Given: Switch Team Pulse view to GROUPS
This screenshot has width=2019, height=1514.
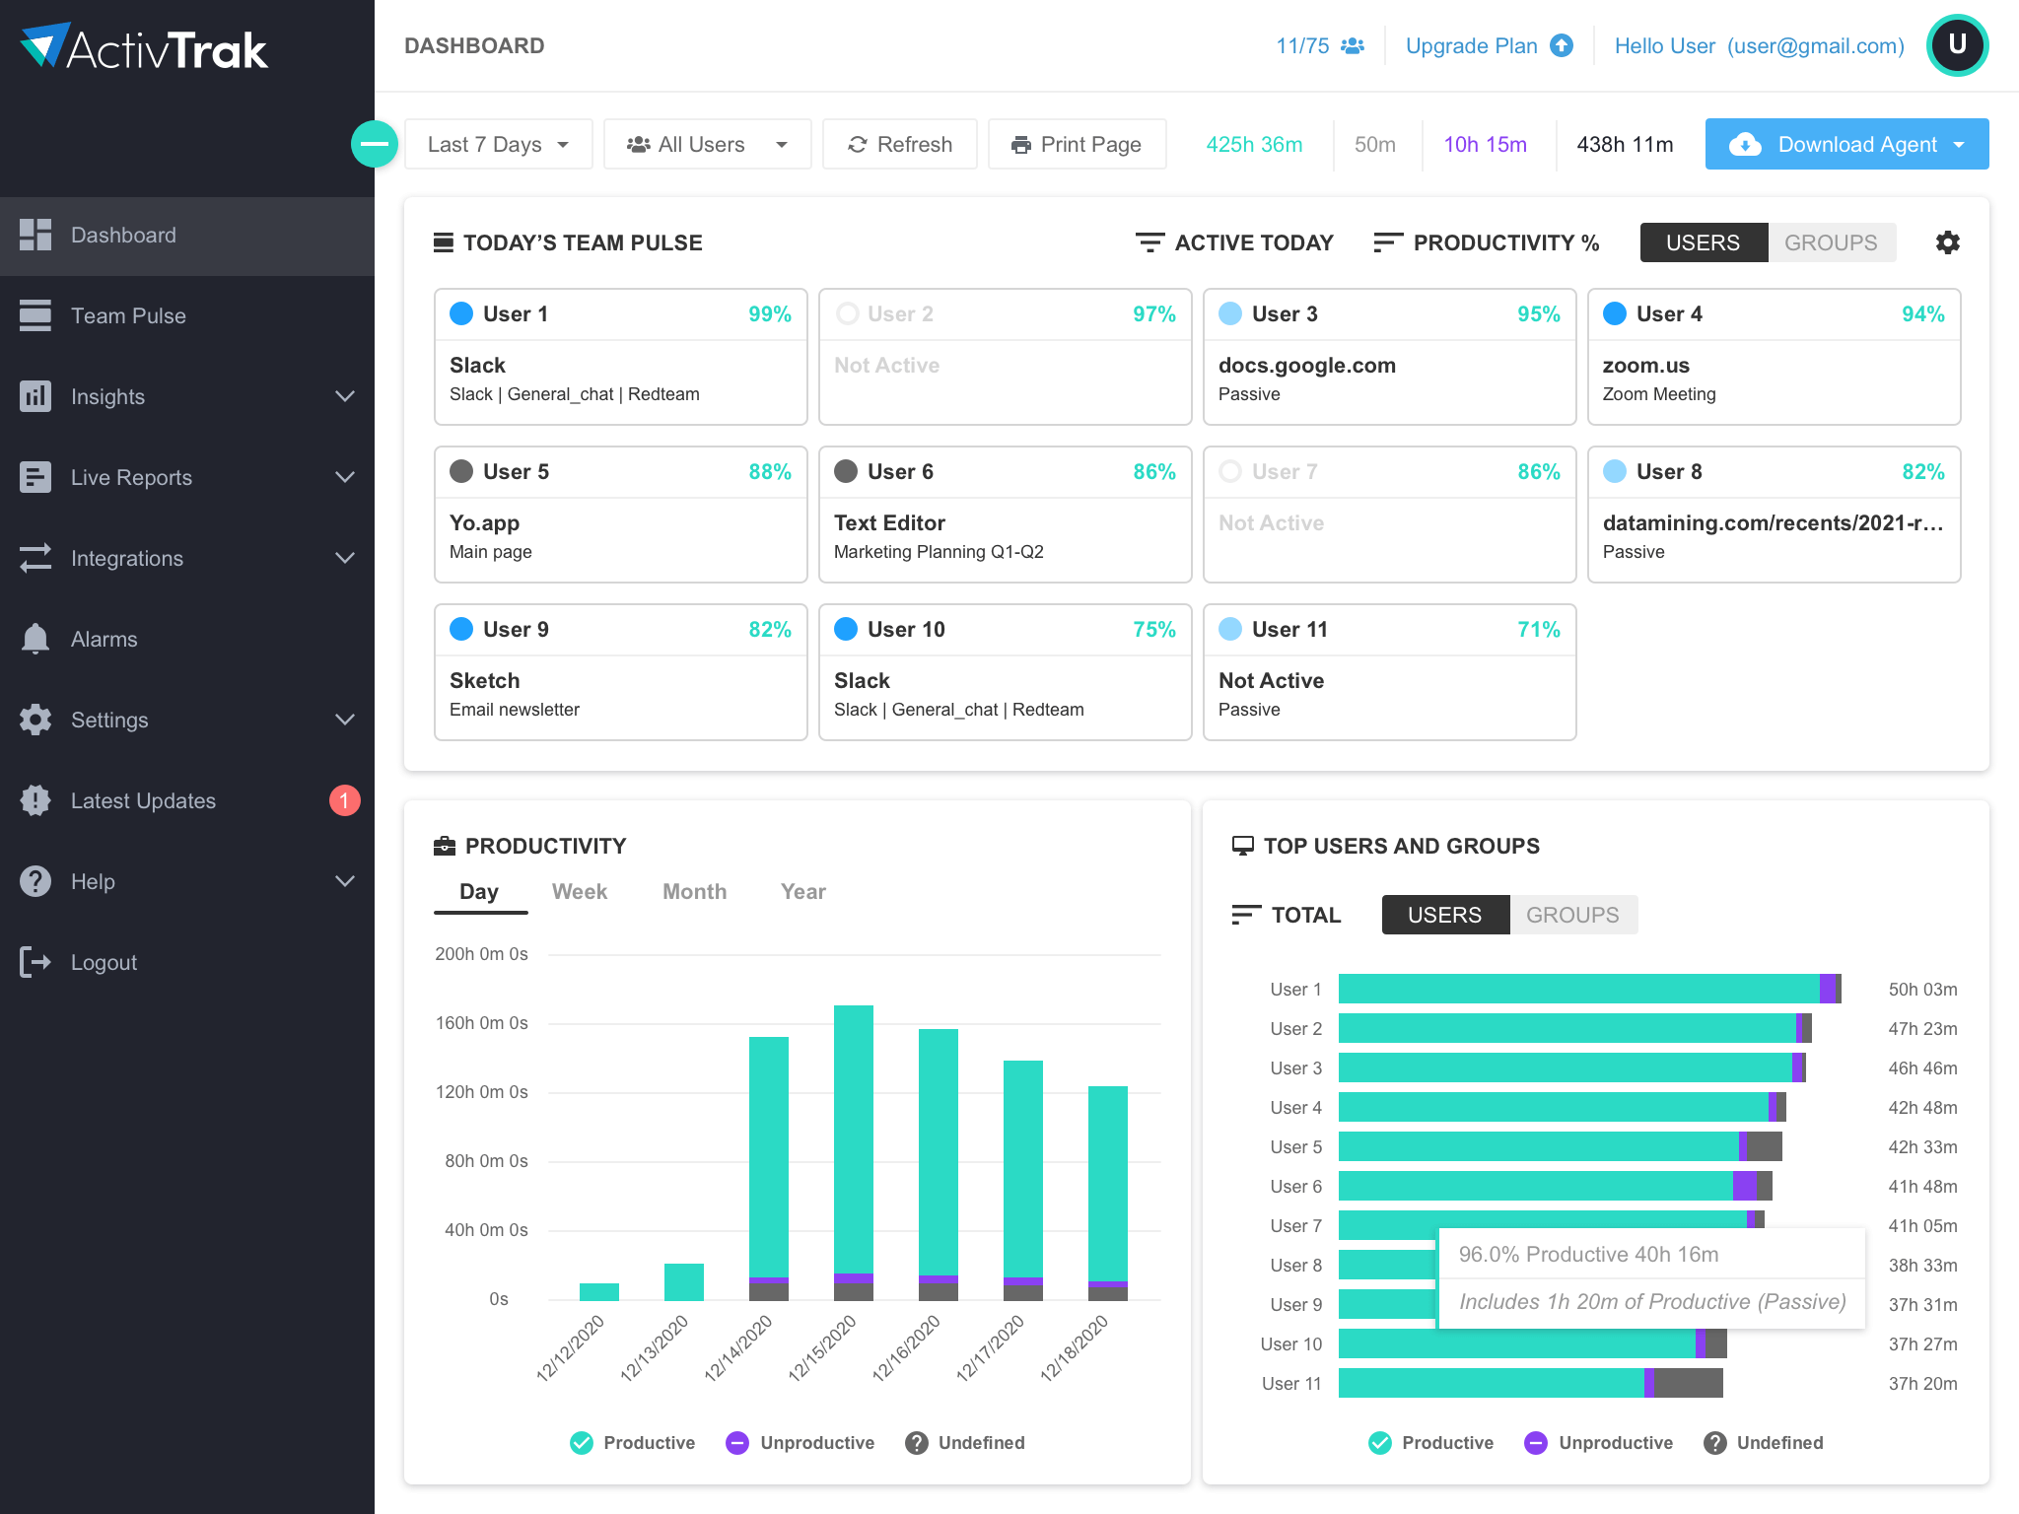Looking at the screenshot, I should pos(1832,242).
